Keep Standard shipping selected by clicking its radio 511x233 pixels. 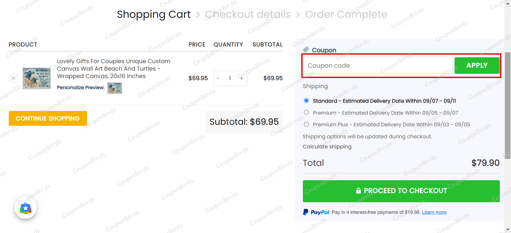point(306,101)
